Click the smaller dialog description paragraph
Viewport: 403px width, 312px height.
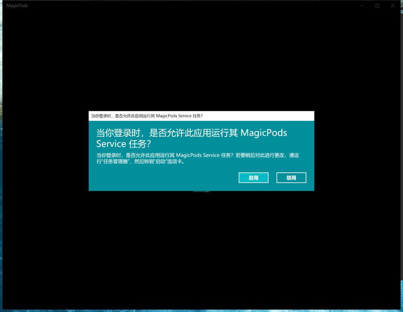pos(197,158)
